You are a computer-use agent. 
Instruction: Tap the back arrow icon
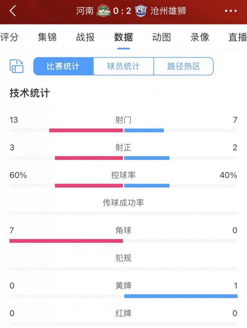pos(13,11)
